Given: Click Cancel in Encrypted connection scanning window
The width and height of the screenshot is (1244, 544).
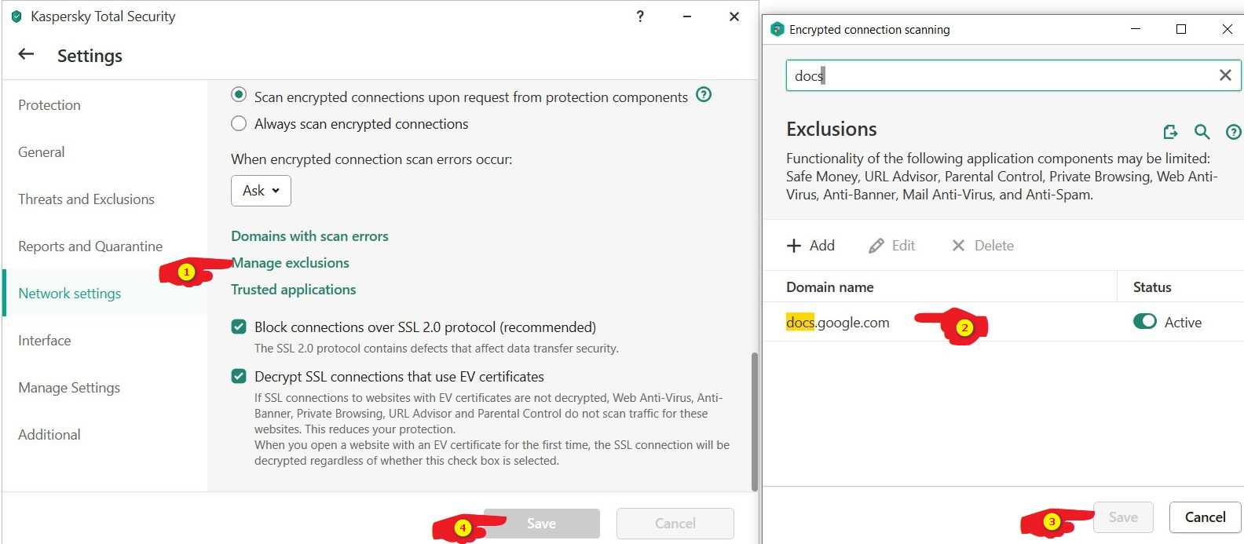Looking at the screenshot, I should [1205, 517].
